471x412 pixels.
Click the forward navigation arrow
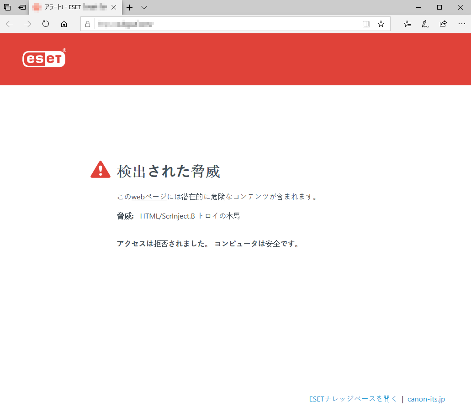27,24
